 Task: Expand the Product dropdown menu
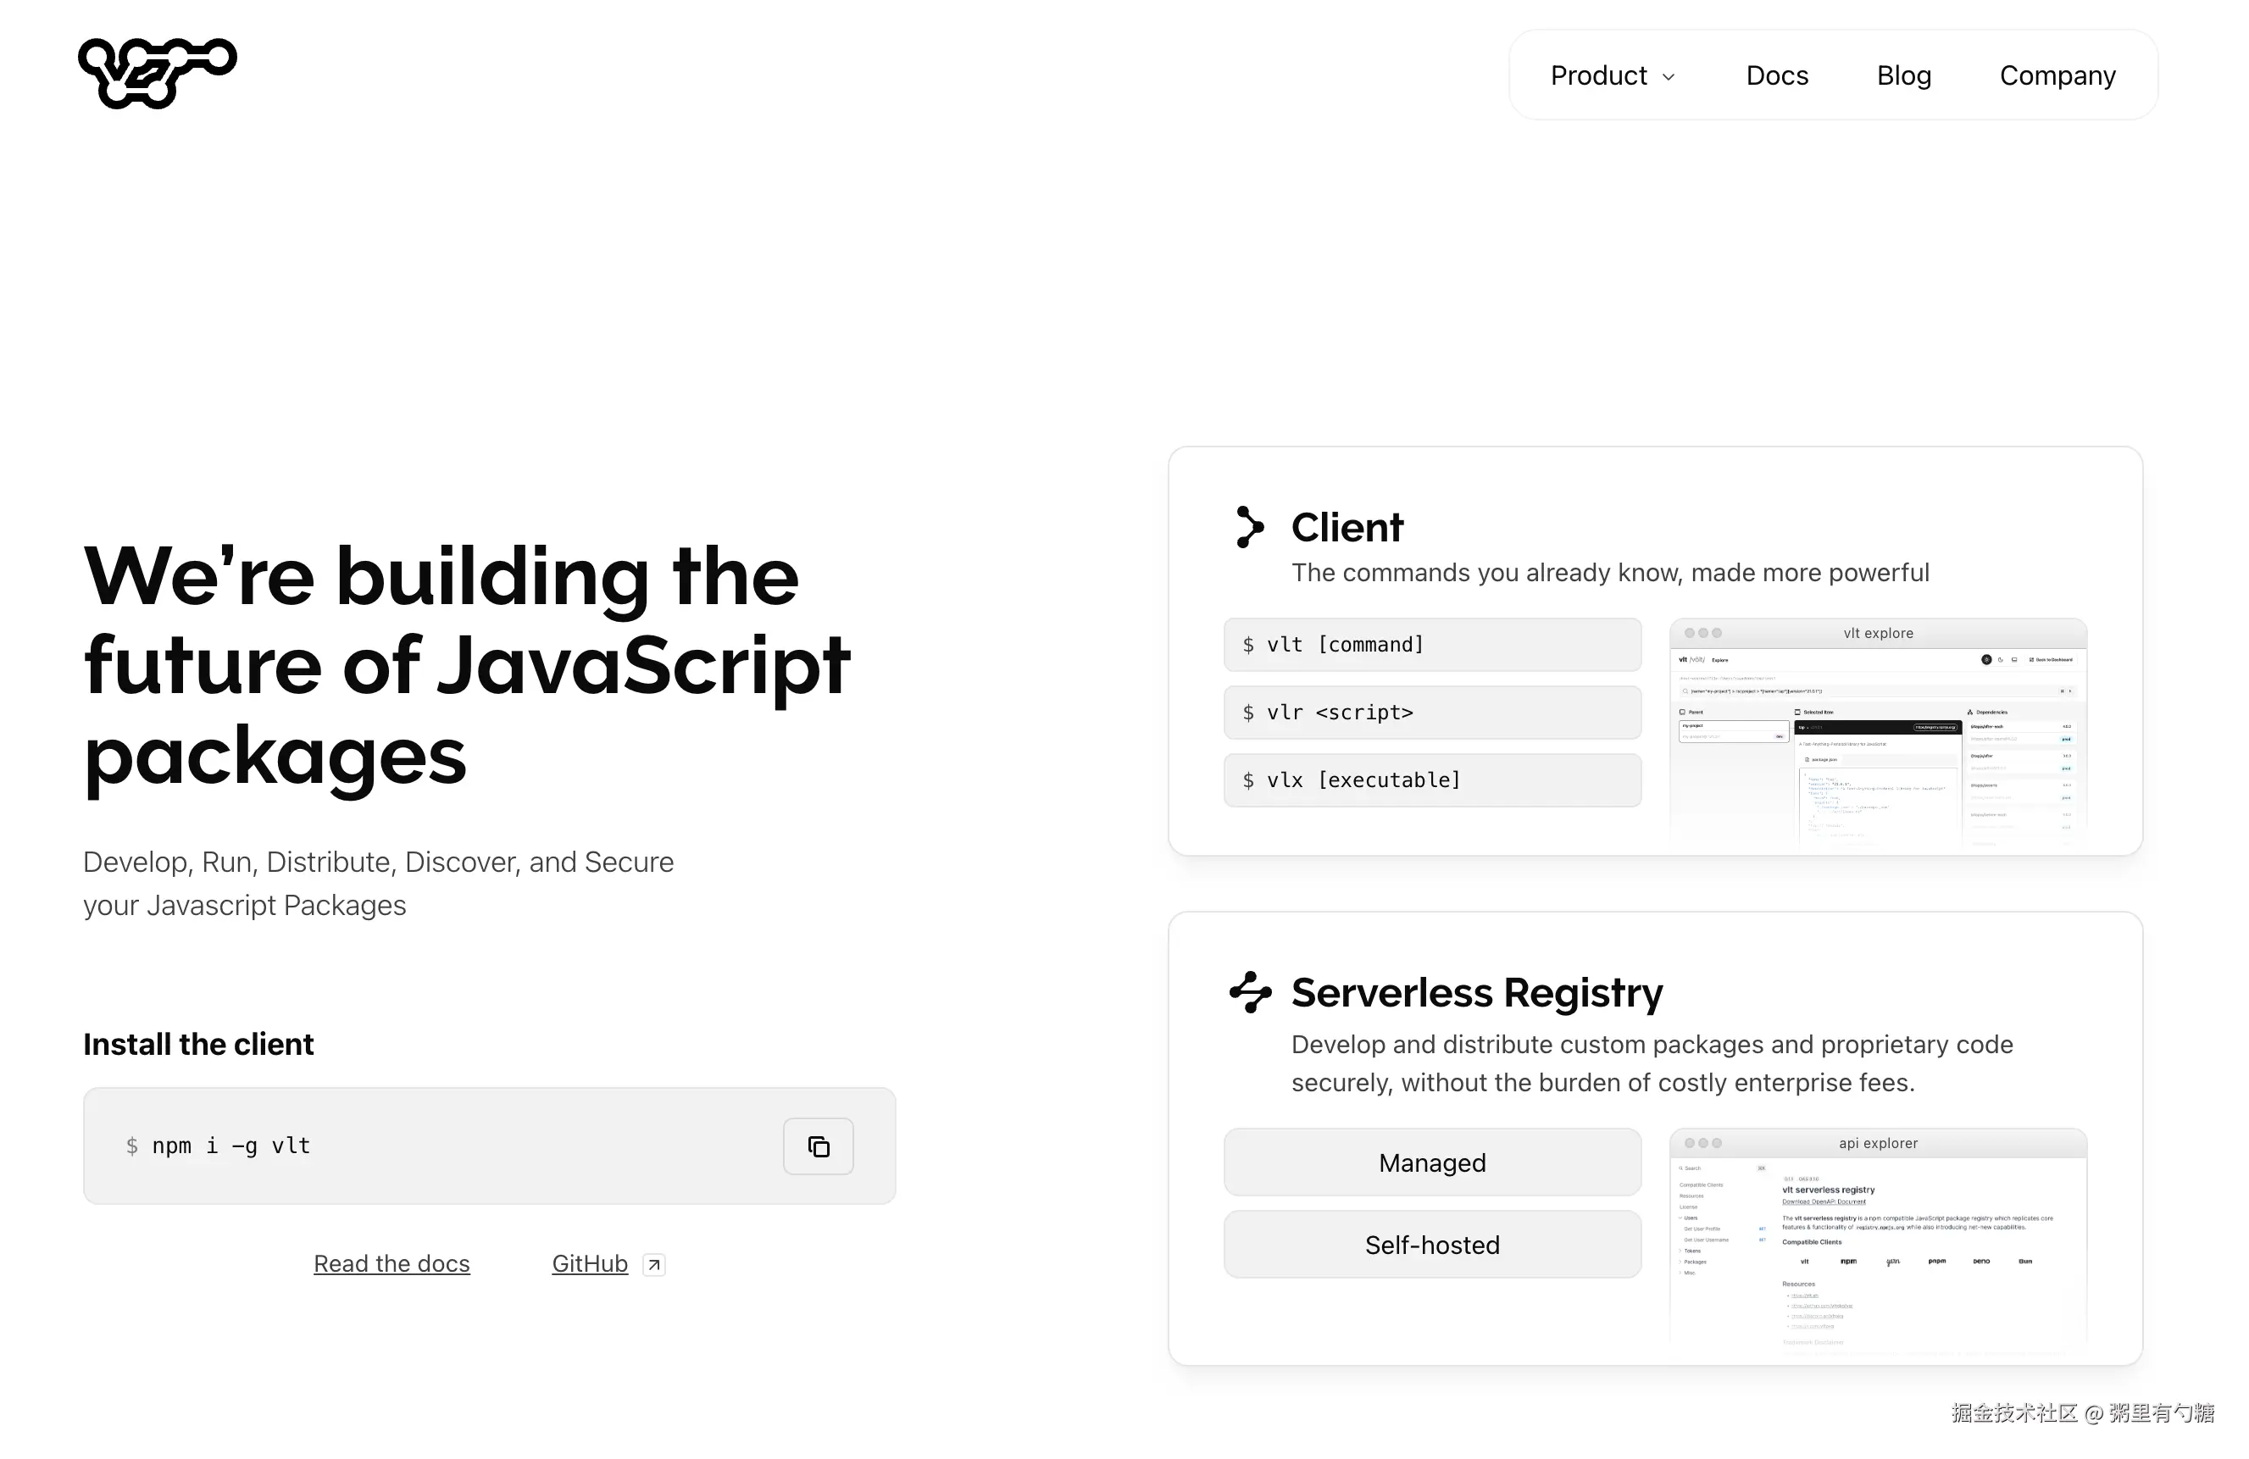point(1612,75)
